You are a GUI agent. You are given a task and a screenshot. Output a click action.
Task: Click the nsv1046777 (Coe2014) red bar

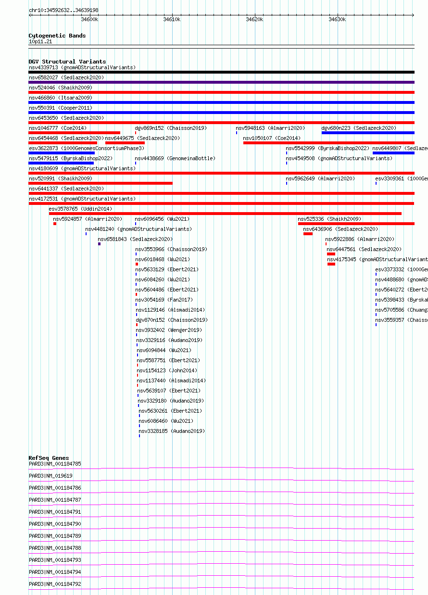click(75, 133)
